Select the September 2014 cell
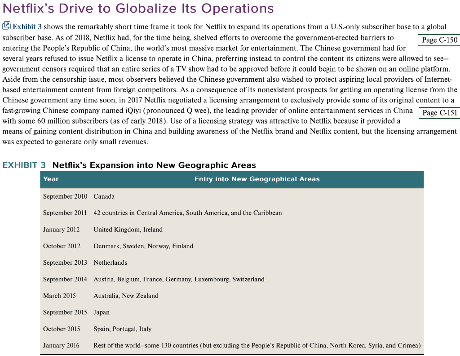460x356 pixels. click(x=65, y=279)
